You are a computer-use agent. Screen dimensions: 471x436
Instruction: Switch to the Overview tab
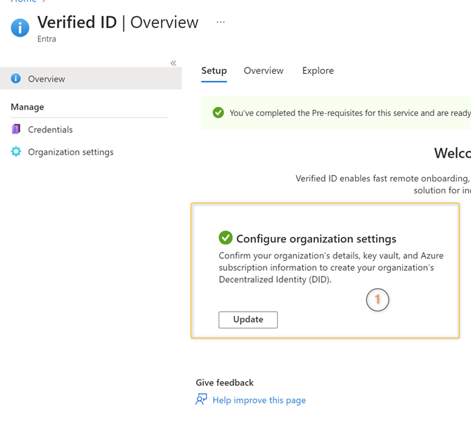pos(264,70)
